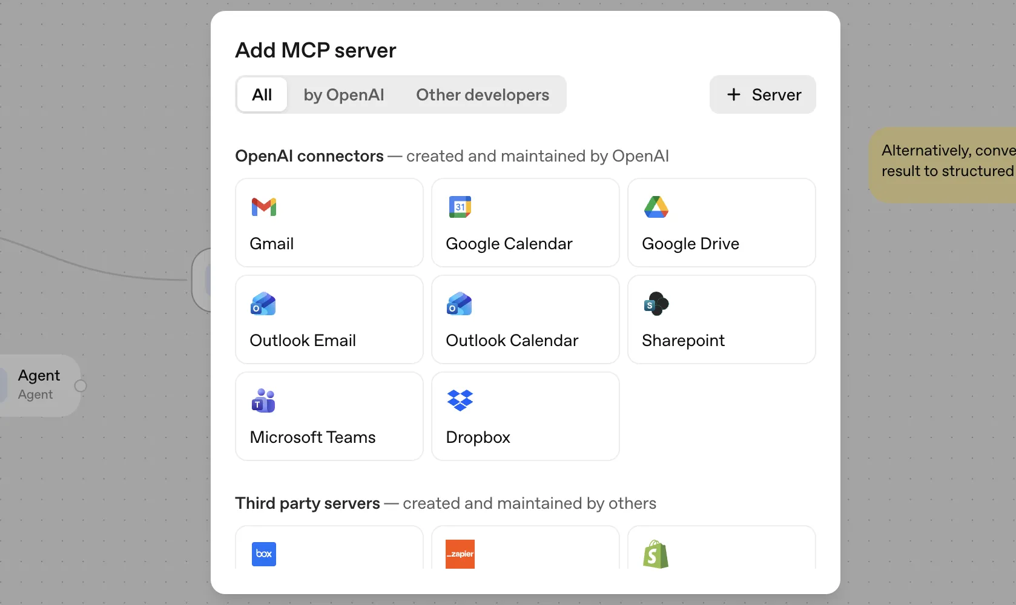This screenshot has height=605, width=1016.
Task: Filter servers by OpenAI tab
Action: click(343, 95)
